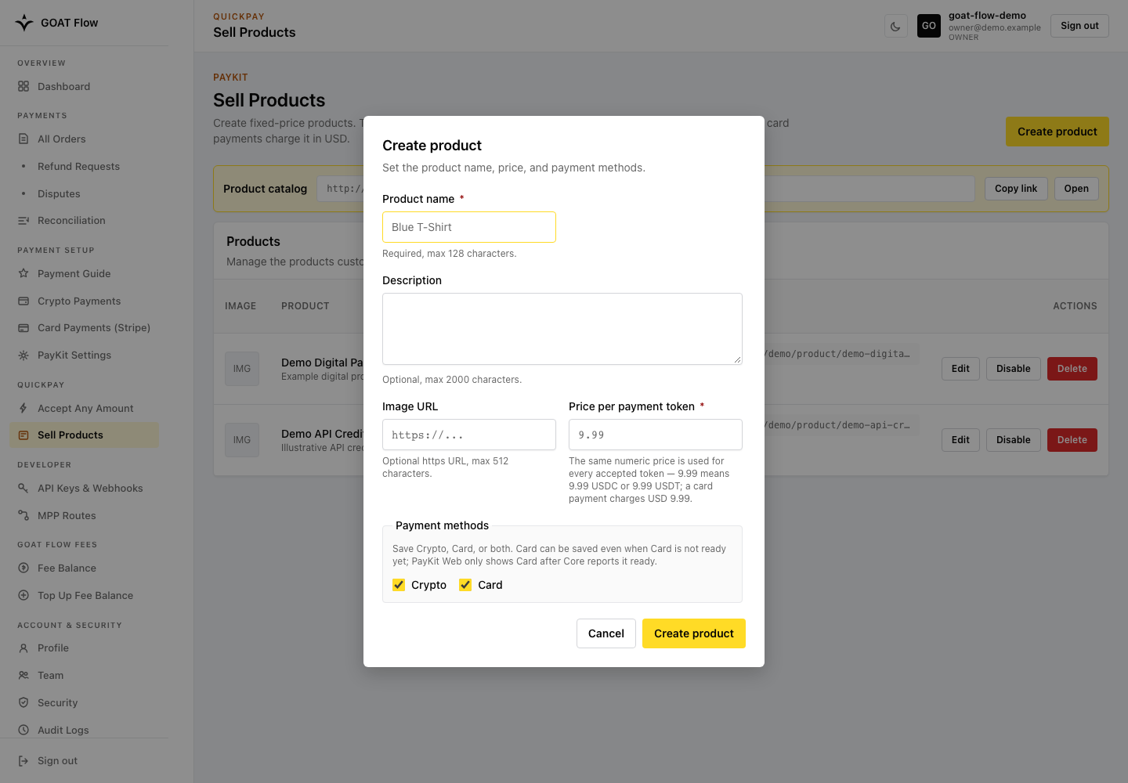Click the GO account avatar

pyautogui.click(x=929, y=26)
